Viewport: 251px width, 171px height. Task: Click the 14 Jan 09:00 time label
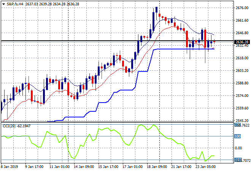(84, 167)
